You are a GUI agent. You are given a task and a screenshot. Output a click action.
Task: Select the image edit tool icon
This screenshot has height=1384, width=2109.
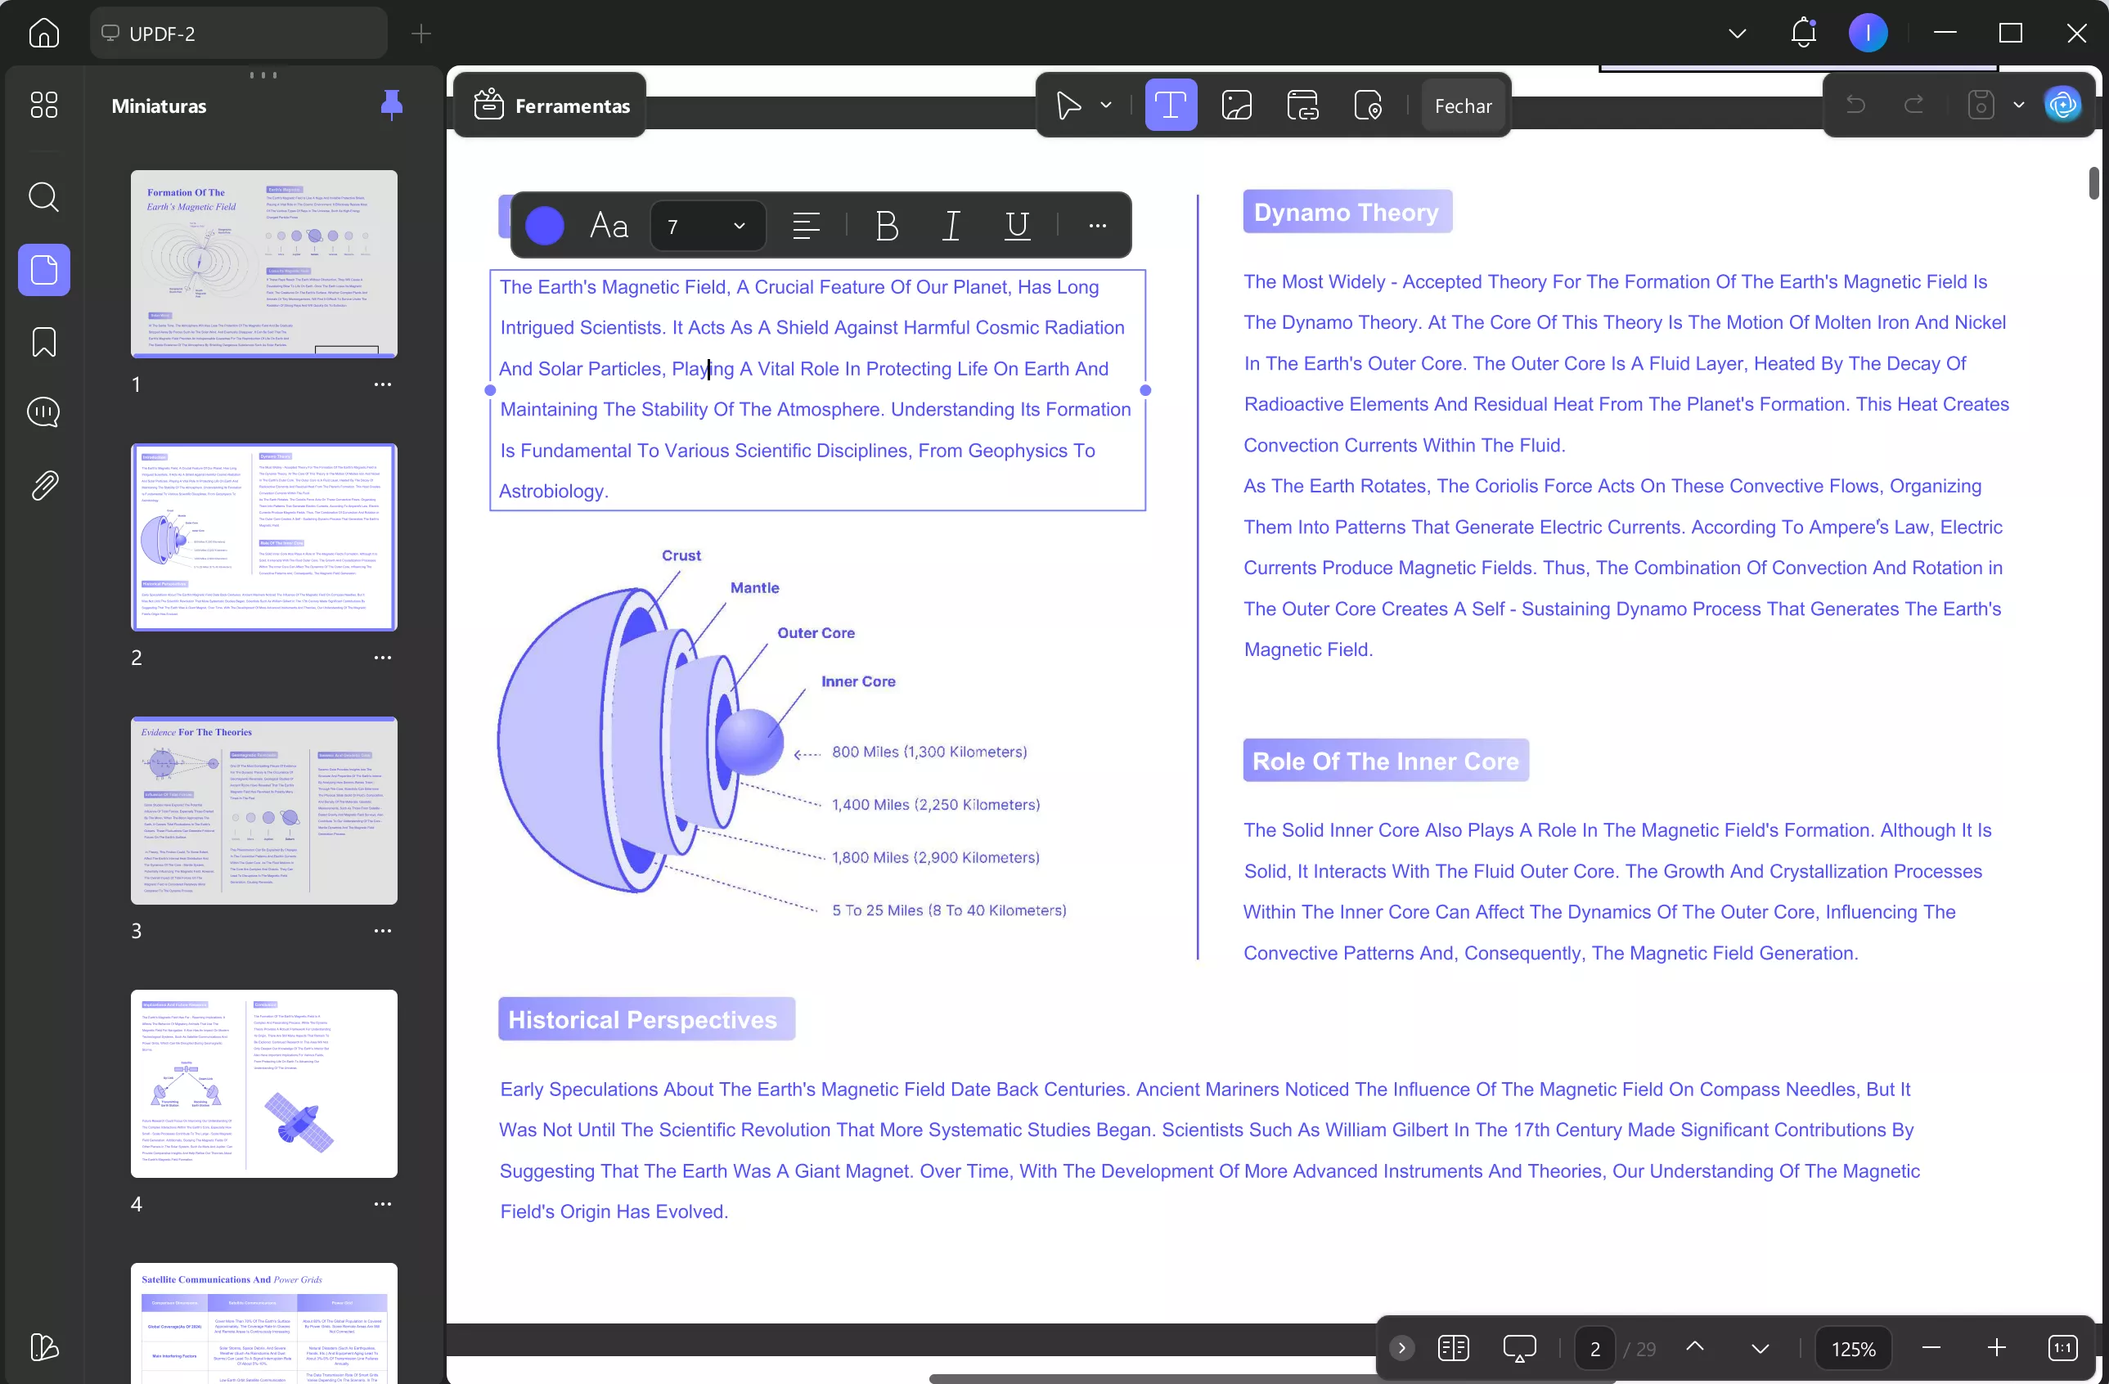(x=1236, y=106)
